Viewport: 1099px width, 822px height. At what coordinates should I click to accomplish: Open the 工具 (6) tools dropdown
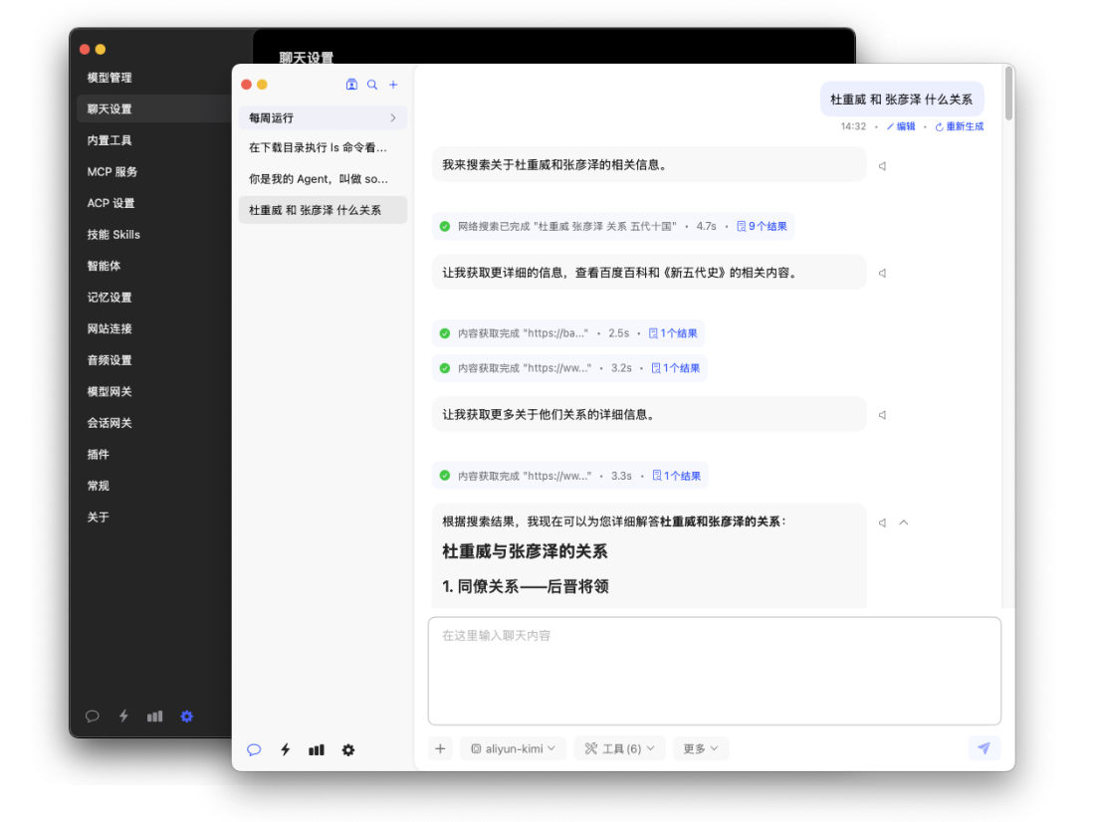[619, 748]
